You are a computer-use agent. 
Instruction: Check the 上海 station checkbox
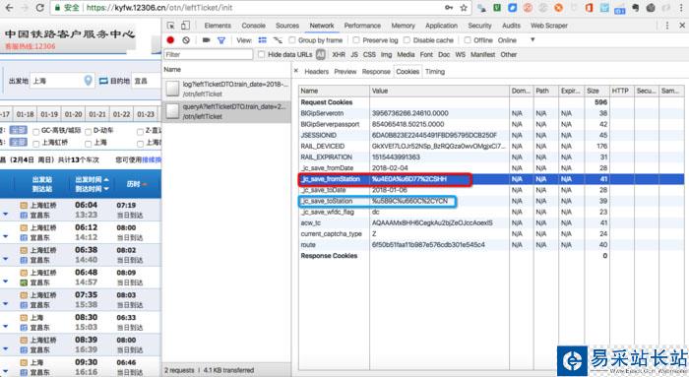(x=88, y=144)
